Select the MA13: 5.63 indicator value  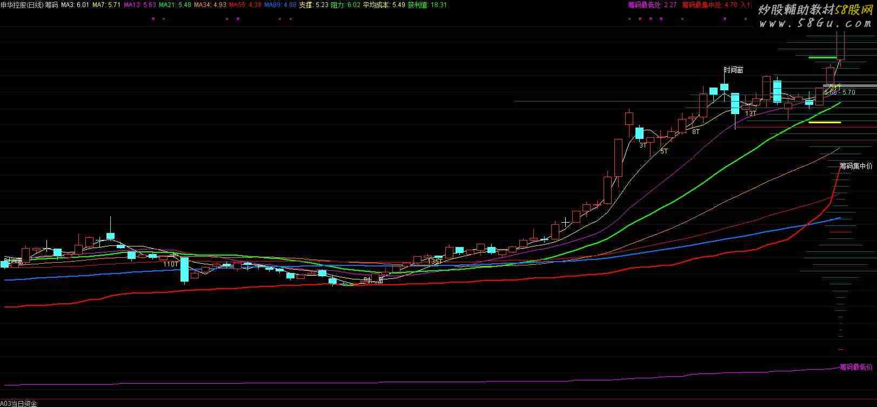pos(140,5)
